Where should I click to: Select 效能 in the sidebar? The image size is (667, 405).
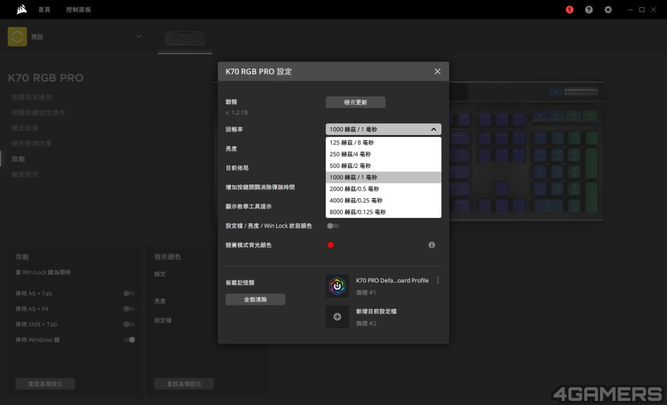click(18, 159)
